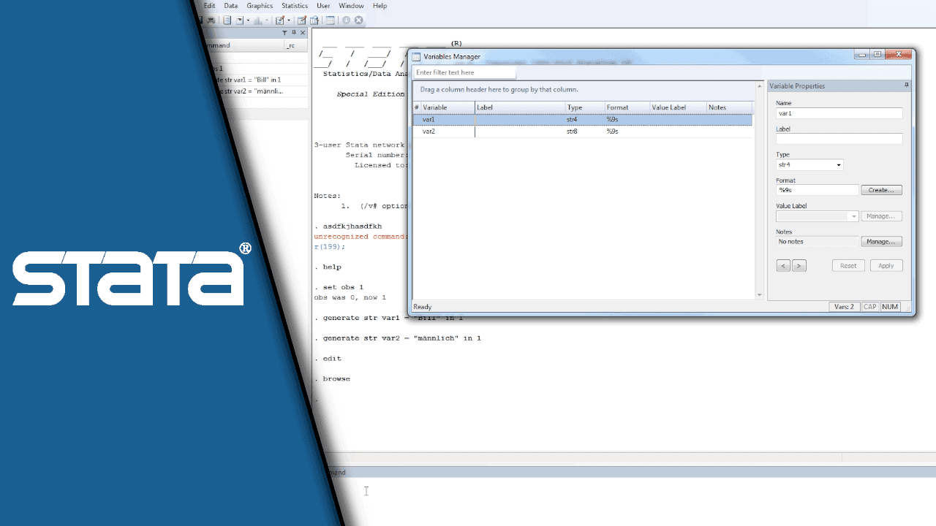Sort by the Variable column header

[448, 107]
